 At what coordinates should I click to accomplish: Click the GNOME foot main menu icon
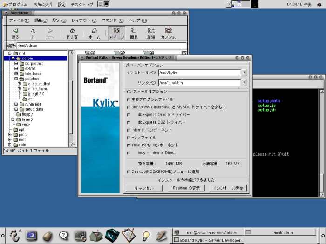click(15, 236)
